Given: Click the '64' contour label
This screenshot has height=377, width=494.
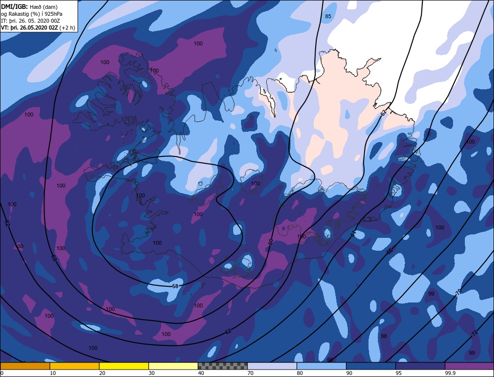Looking at the screenshot, I should (x=353, y=233).
